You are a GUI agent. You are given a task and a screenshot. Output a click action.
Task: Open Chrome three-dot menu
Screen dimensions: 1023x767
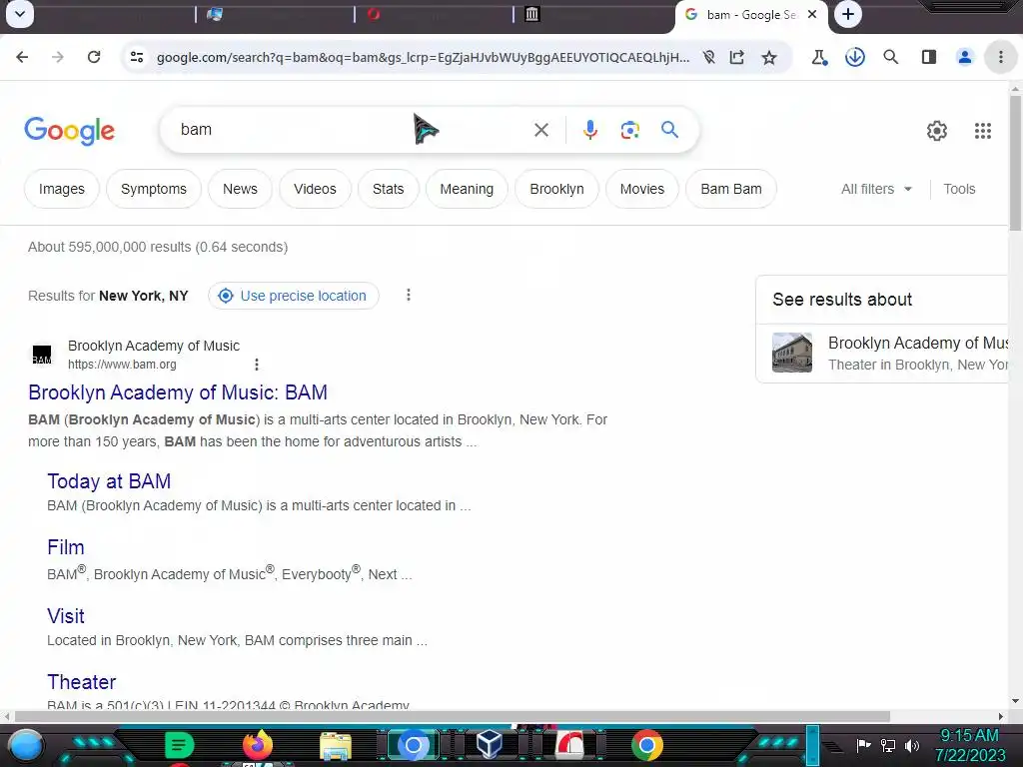click(1000, 57)
